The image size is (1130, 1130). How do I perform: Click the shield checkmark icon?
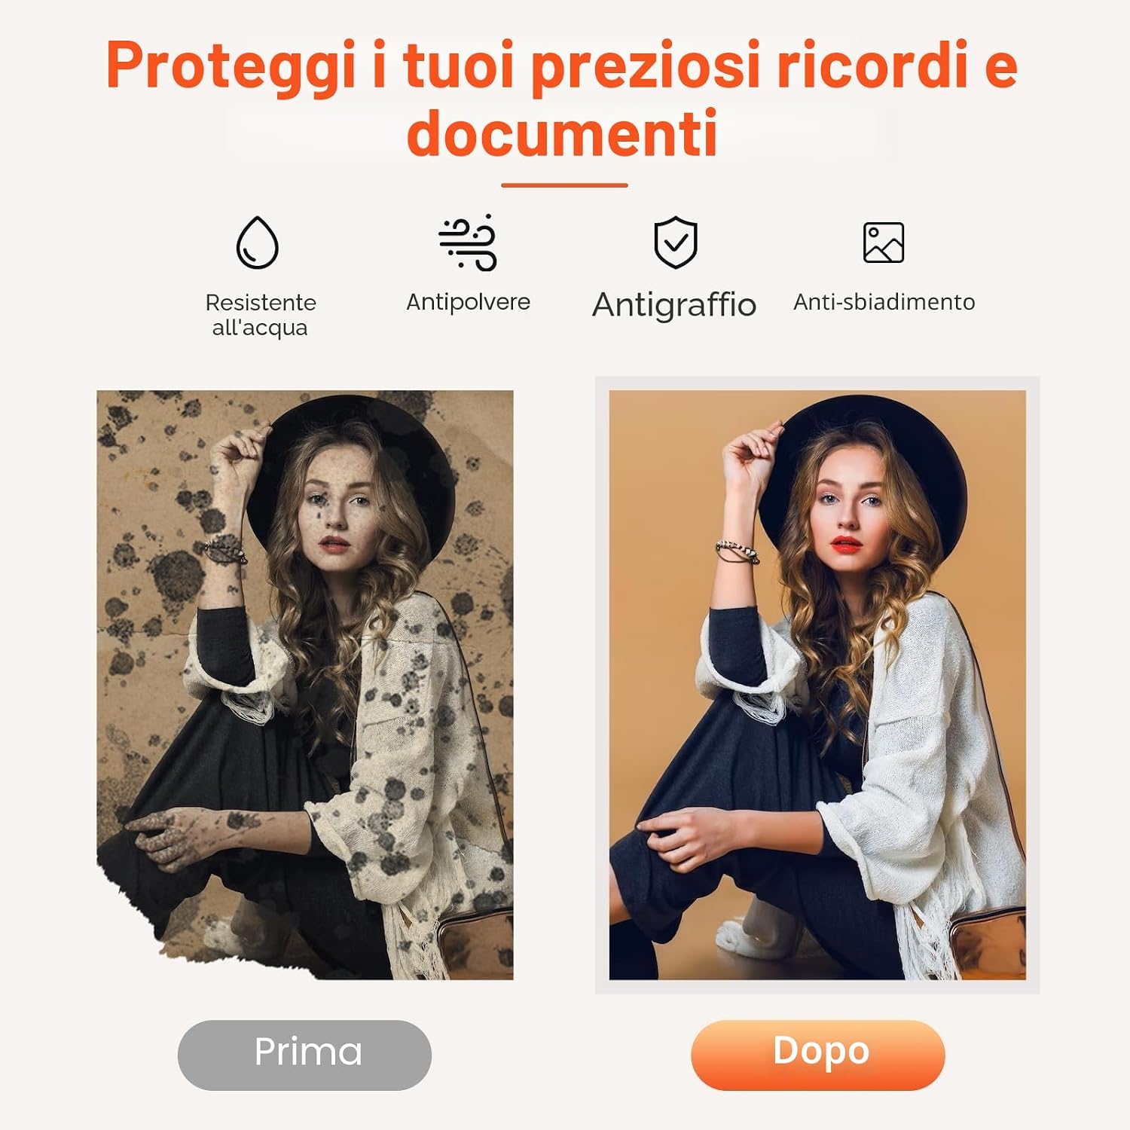tap(675, 243)
